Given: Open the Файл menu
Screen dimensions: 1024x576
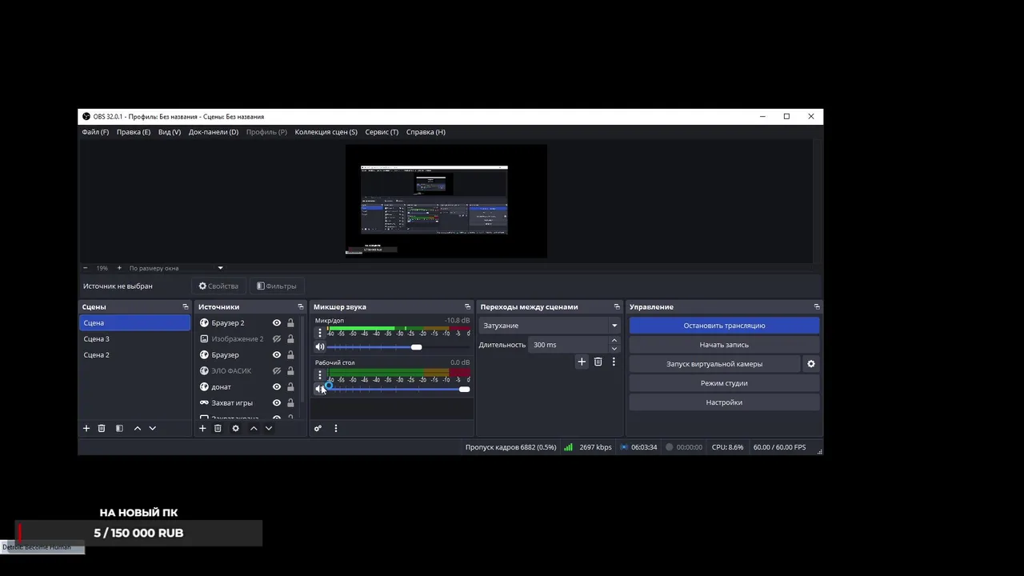Looking at the screenshot, I should (95, 132).
